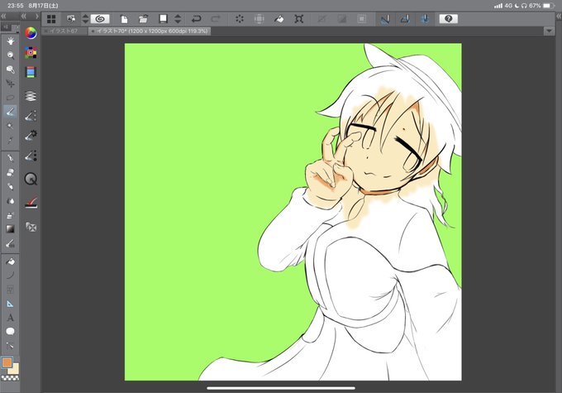Open the Layer palette
This screenshot has height=393, width=562.
[31, 96]
